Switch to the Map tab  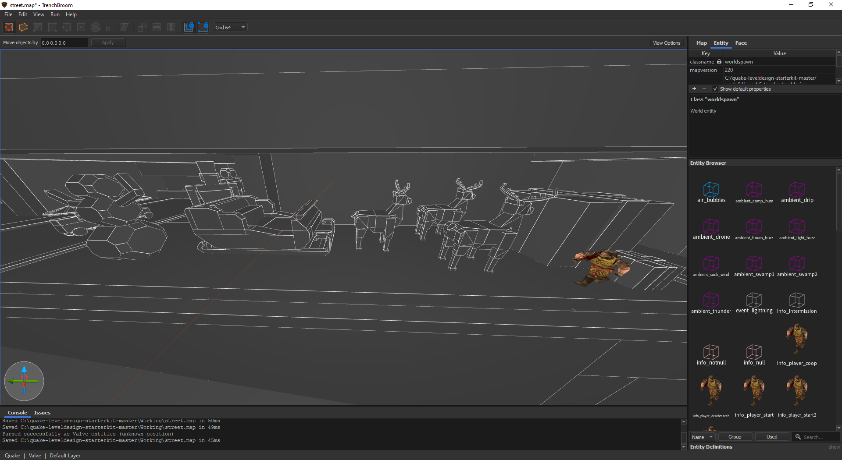pos(701,43)
